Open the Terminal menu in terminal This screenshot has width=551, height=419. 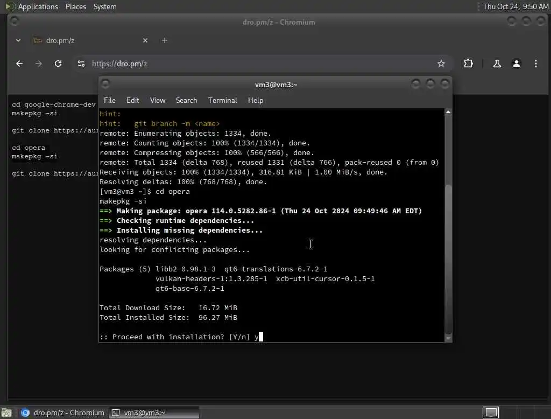point(222,100)
